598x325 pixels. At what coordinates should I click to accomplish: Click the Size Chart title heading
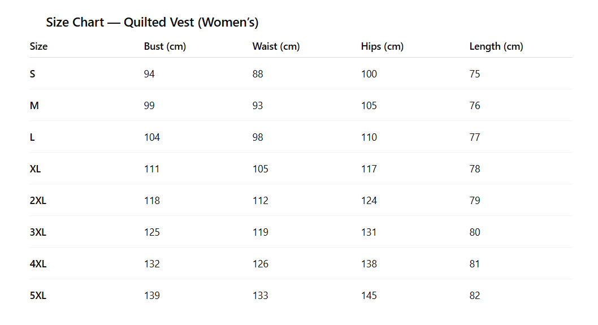click(x=152, y=23)
